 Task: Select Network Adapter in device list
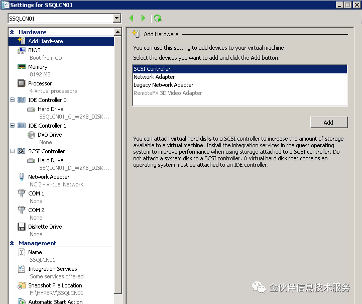coord(239,77)
